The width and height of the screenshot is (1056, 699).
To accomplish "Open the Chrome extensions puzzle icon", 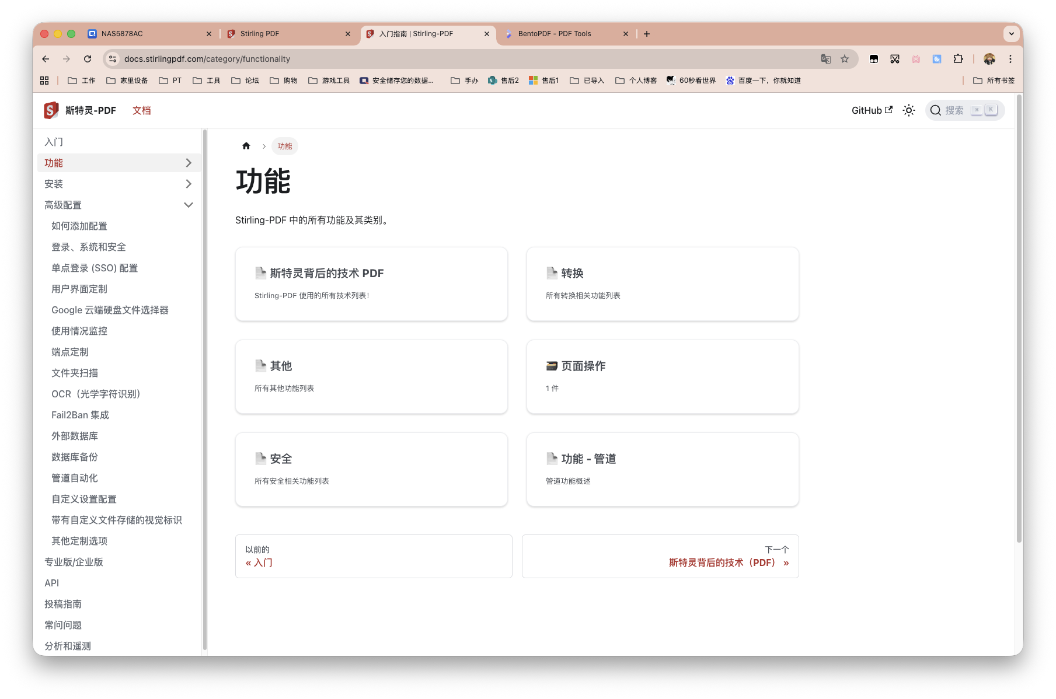I will pos(957,58).
